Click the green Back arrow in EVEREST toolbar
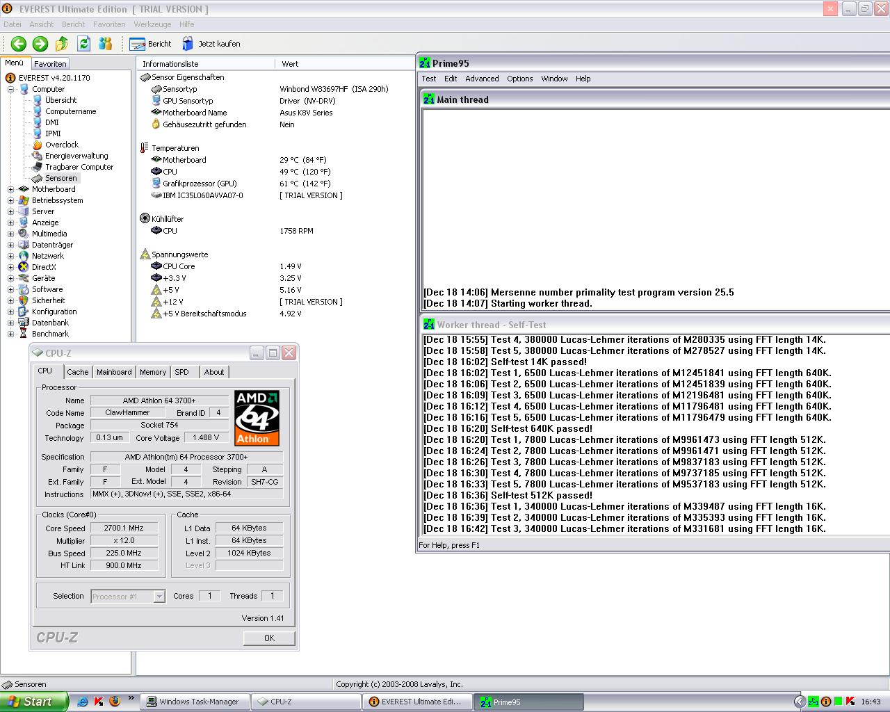 18,44
